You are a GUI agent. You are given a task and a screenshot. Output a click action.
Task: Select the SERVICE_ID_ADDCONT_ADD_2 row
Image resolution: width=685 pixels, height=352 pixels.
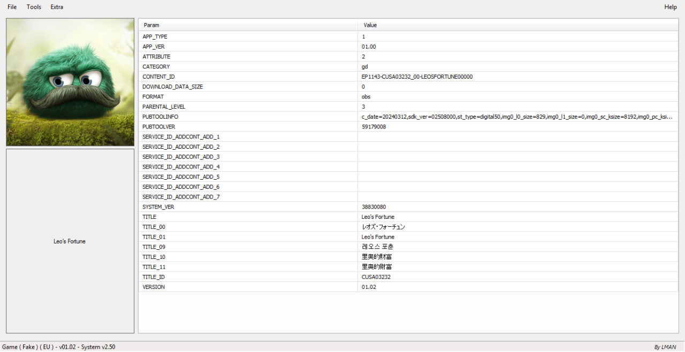click(408, 147)
